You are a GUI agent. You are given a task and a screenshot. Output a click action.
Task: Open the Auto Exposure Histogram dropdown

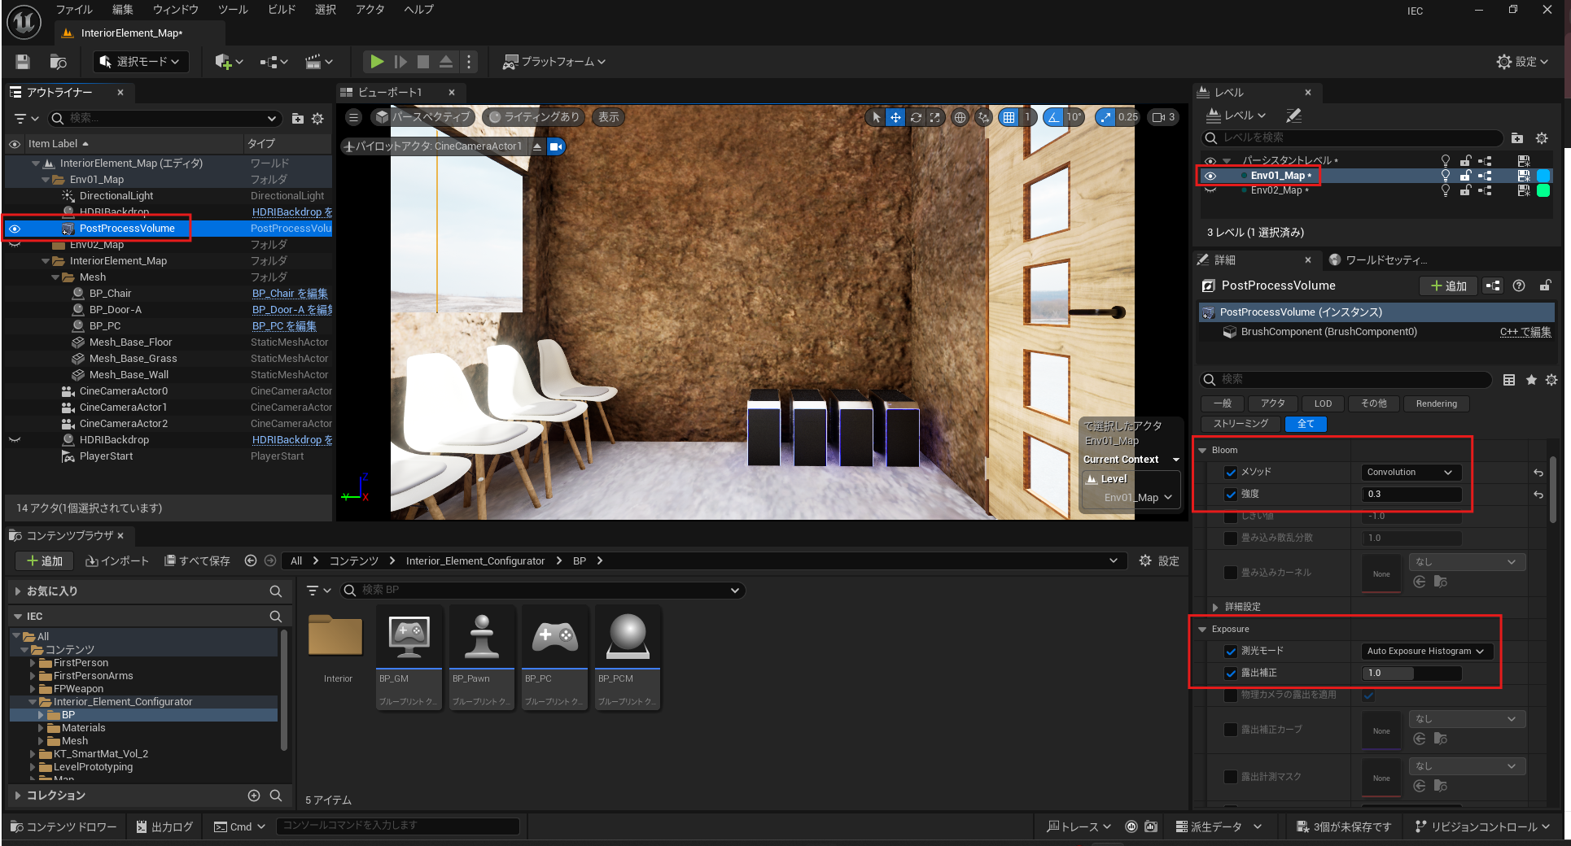coord(1426,651)
